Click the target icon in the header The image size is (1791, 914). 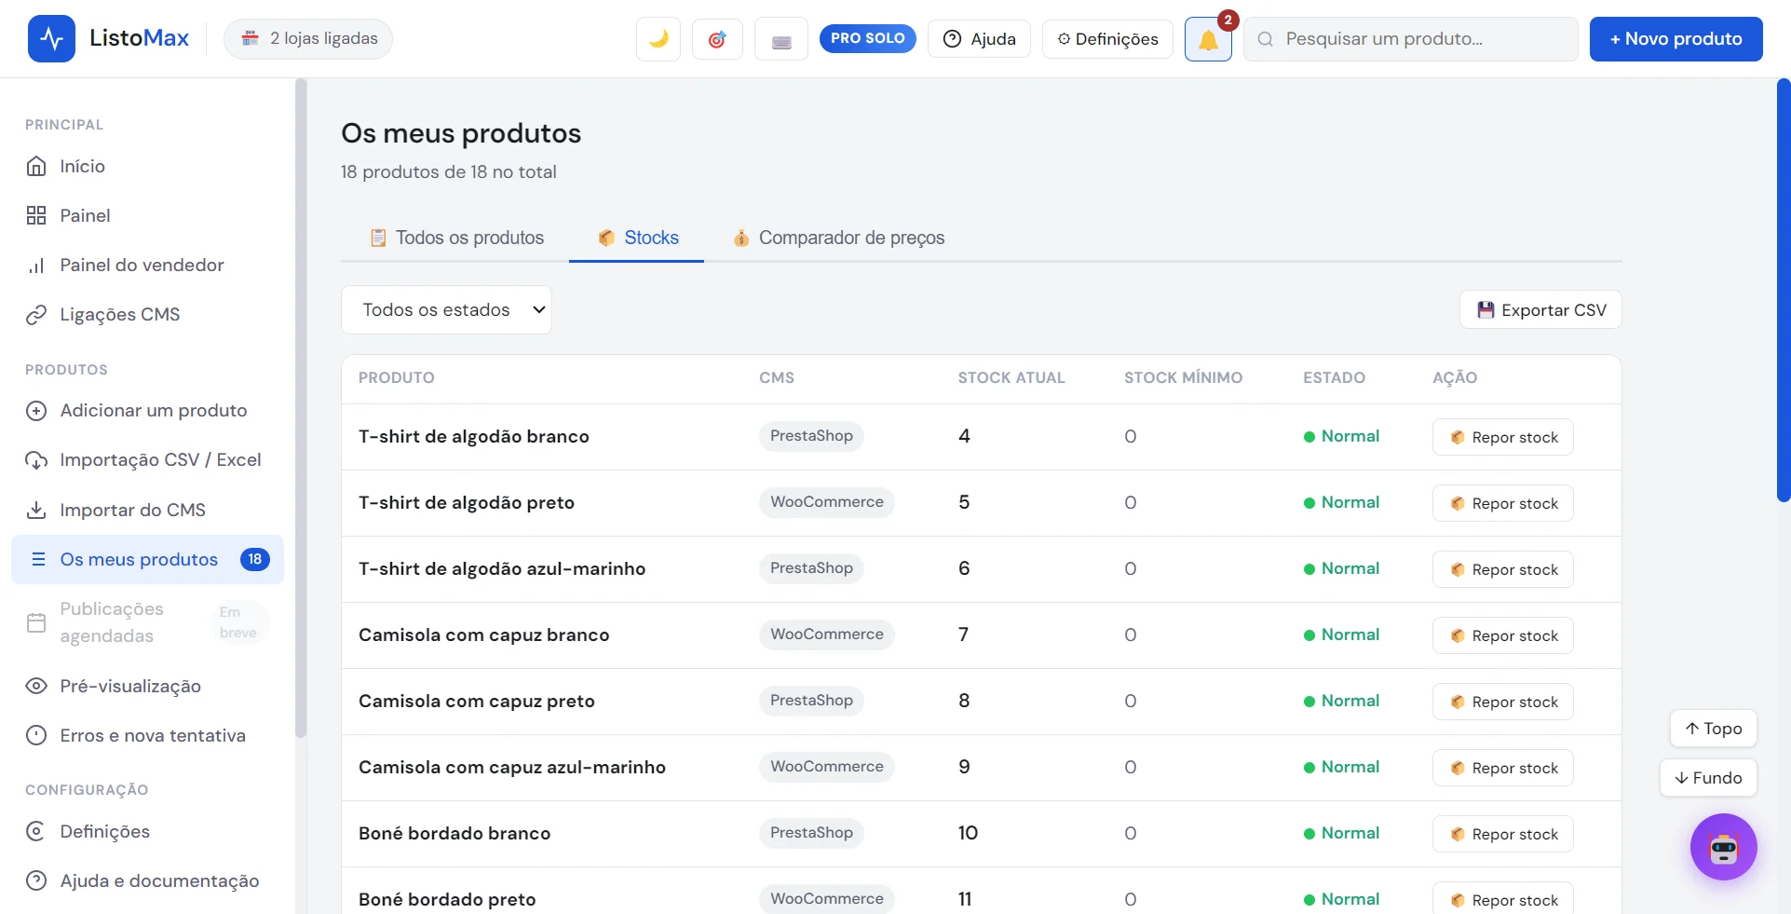(717, 39)
